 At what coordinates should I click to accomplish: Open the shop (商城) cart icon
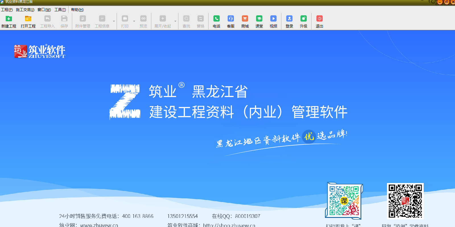click(x=245, y=19)
